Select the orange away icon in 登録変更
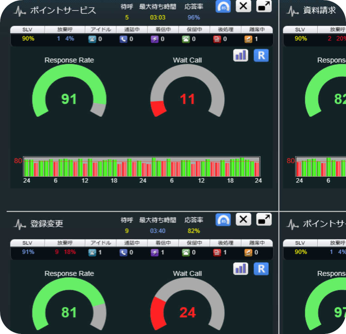Screen dimensions: 346x334 248,252
